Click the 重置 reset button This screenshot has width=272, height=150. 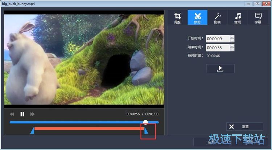tap(244, 126)
